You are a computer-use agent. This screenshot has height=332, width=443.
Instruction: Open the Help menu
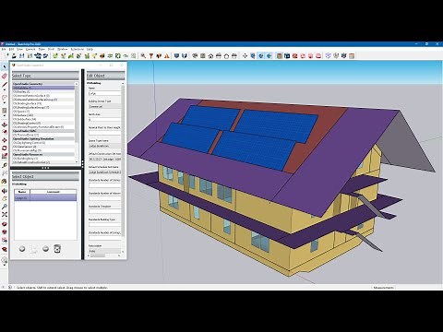[x=90, y=49]
